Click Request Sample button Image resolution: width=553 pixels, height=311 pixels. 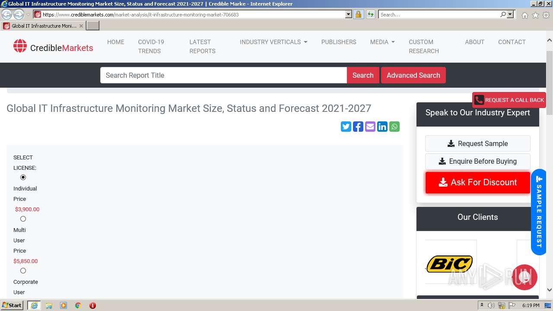[478, 143]
